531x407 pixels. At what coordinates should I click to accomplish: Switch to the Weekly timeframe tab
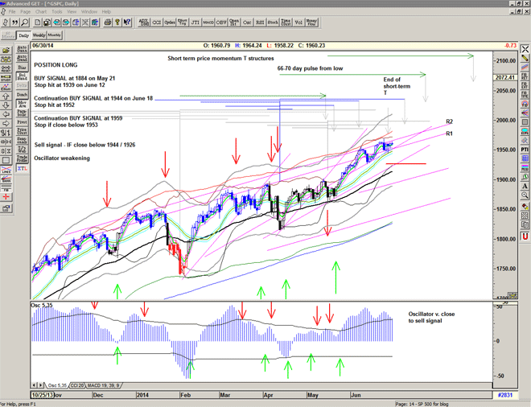(39, 35)
